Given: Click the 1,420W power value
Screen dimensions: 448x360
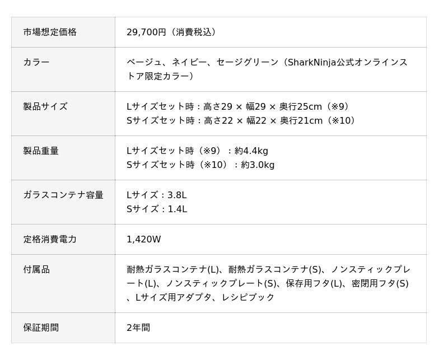Looking at the screenshot, I should pyautogui.click(x=144, y=240).
